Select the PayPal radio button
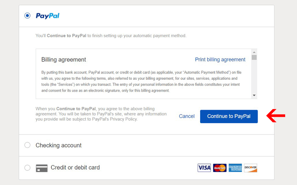 [27, 16]
